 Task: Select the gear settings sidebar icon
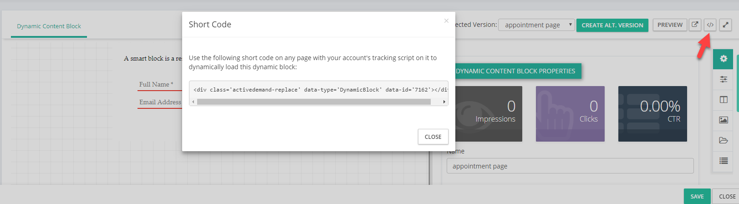pos(723,59)
